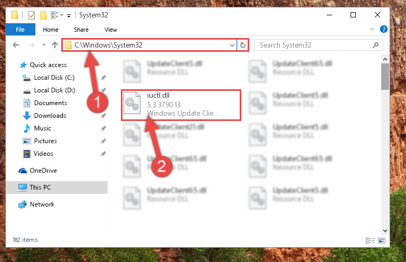
Task: Switch to the View ribbon tab
Action: [111, 30]
